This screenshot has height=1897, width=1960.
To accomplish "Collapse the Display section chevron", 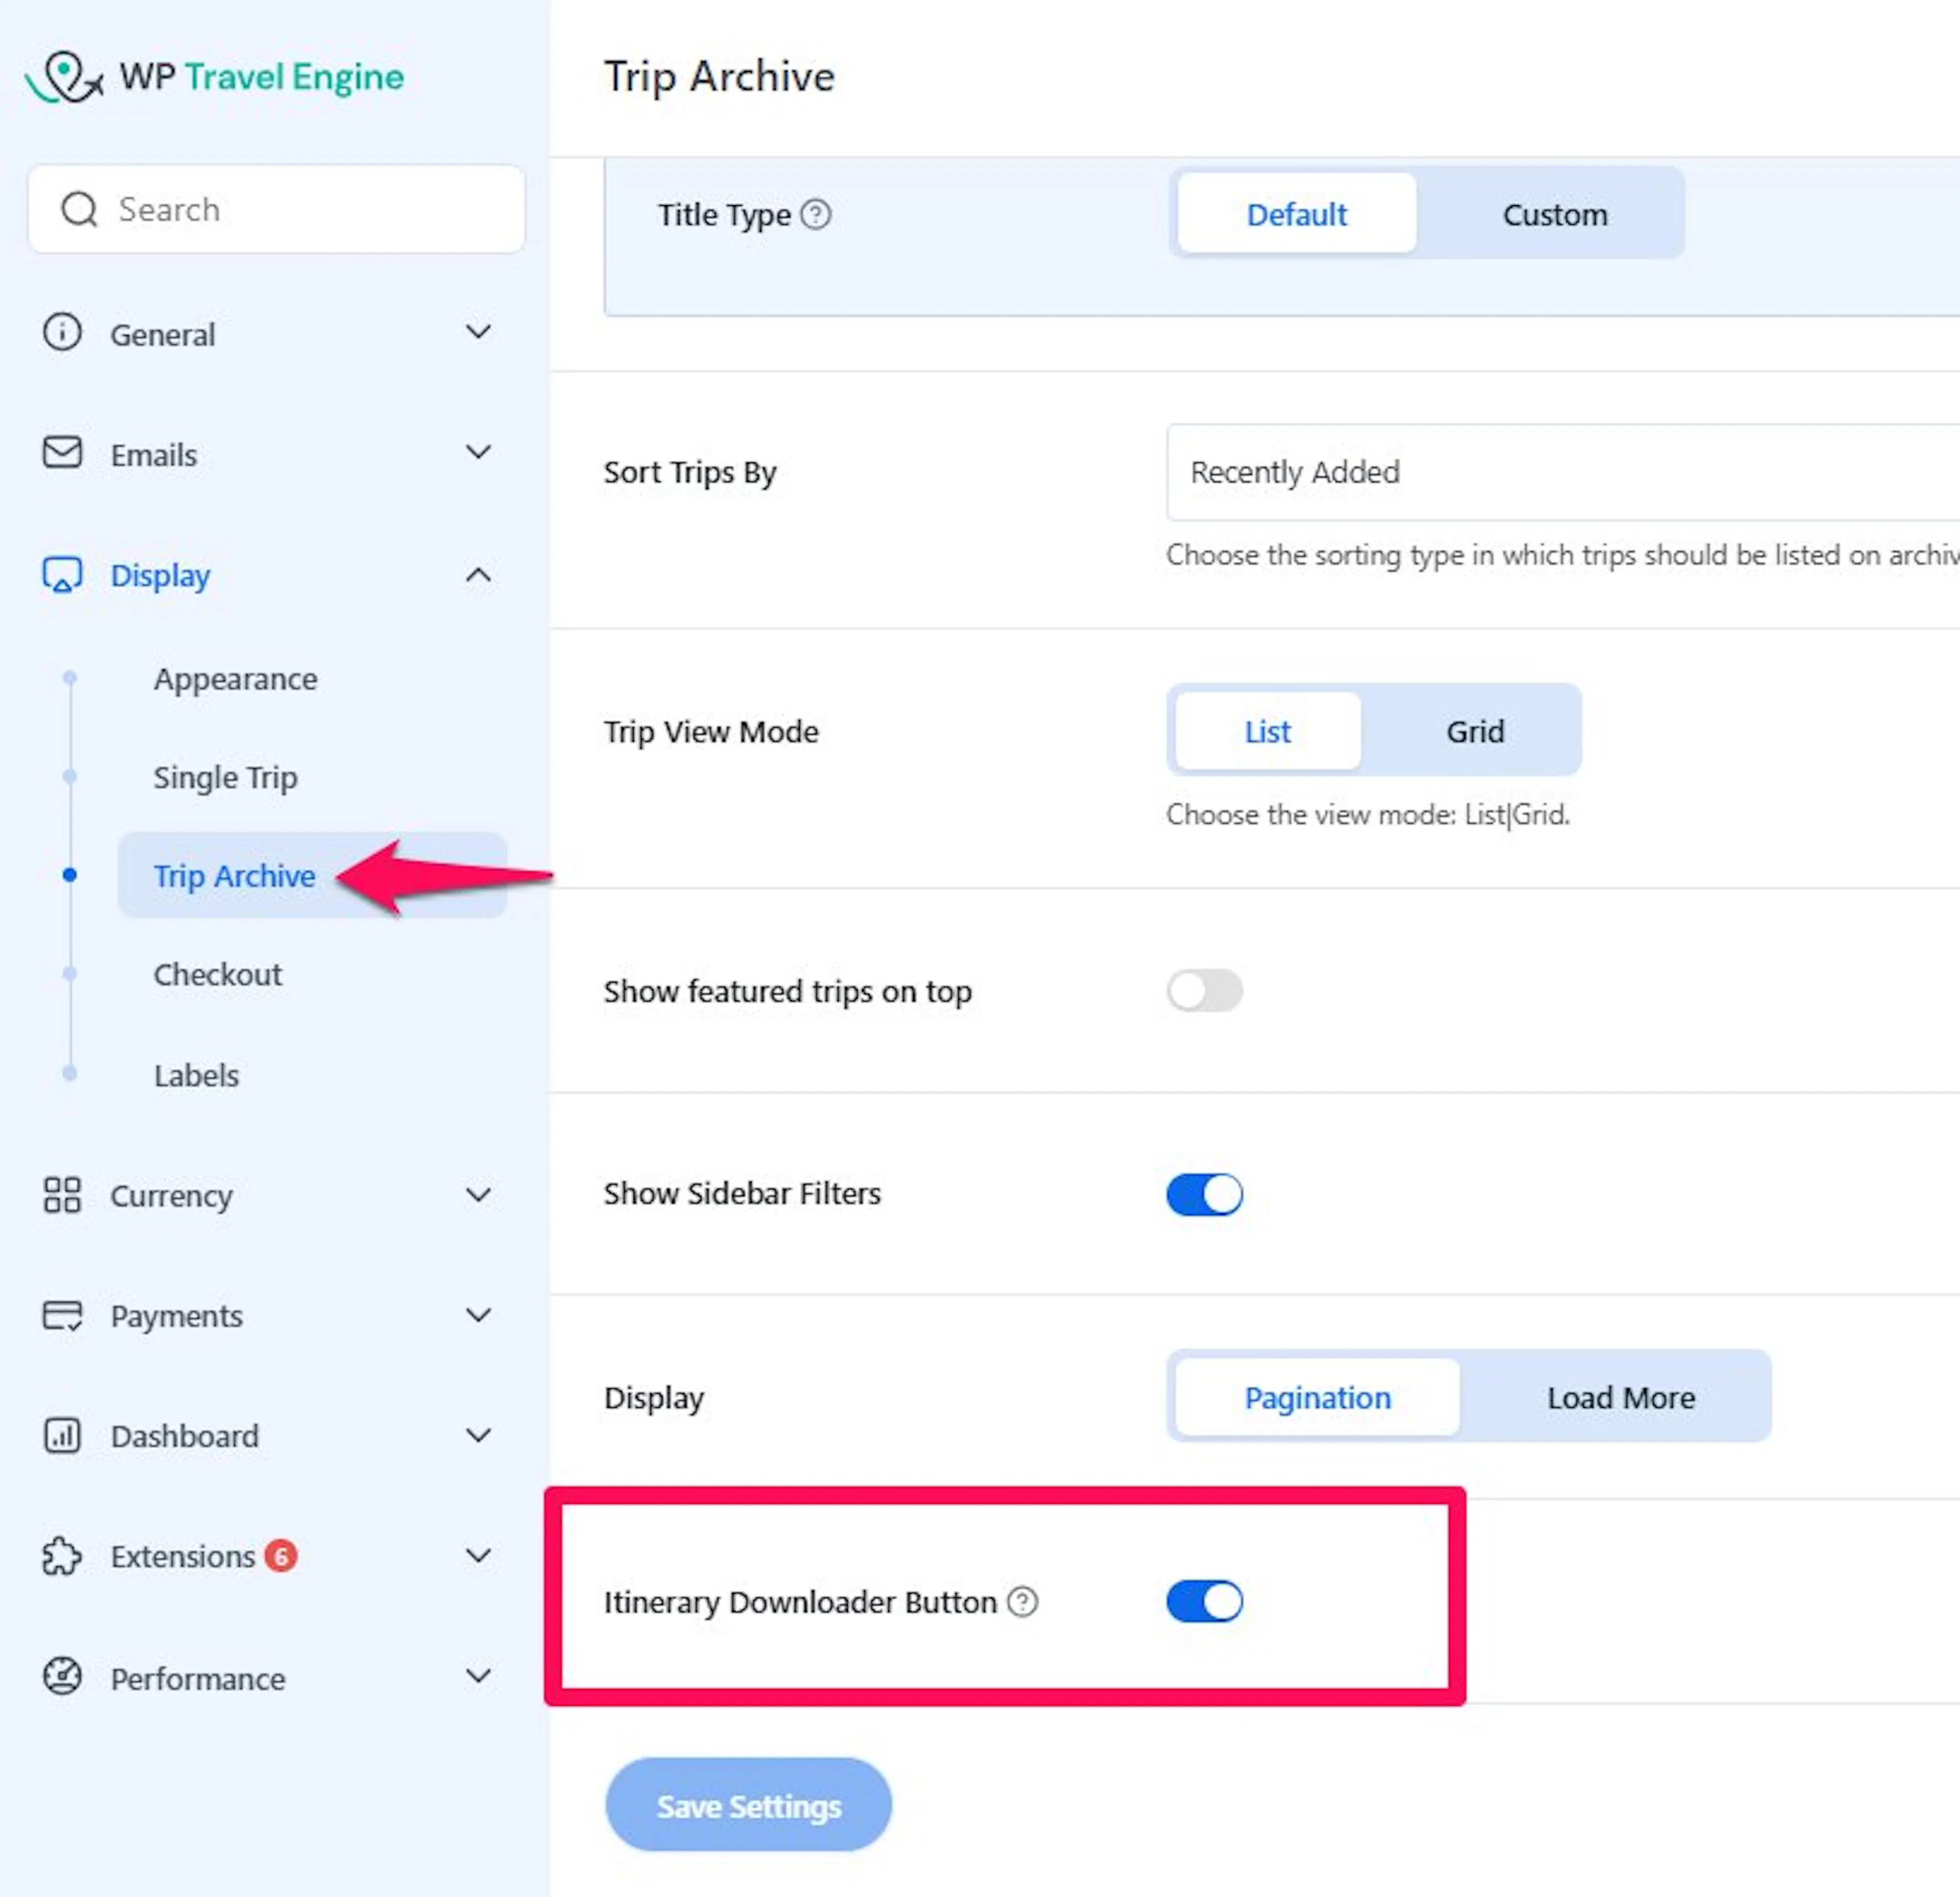I will click(479, 575).
